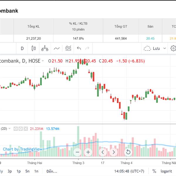Toggle volume indicator eye visibility
Image resolution: width=176 pixels, height=176 pixels.
tap(16, 129)
